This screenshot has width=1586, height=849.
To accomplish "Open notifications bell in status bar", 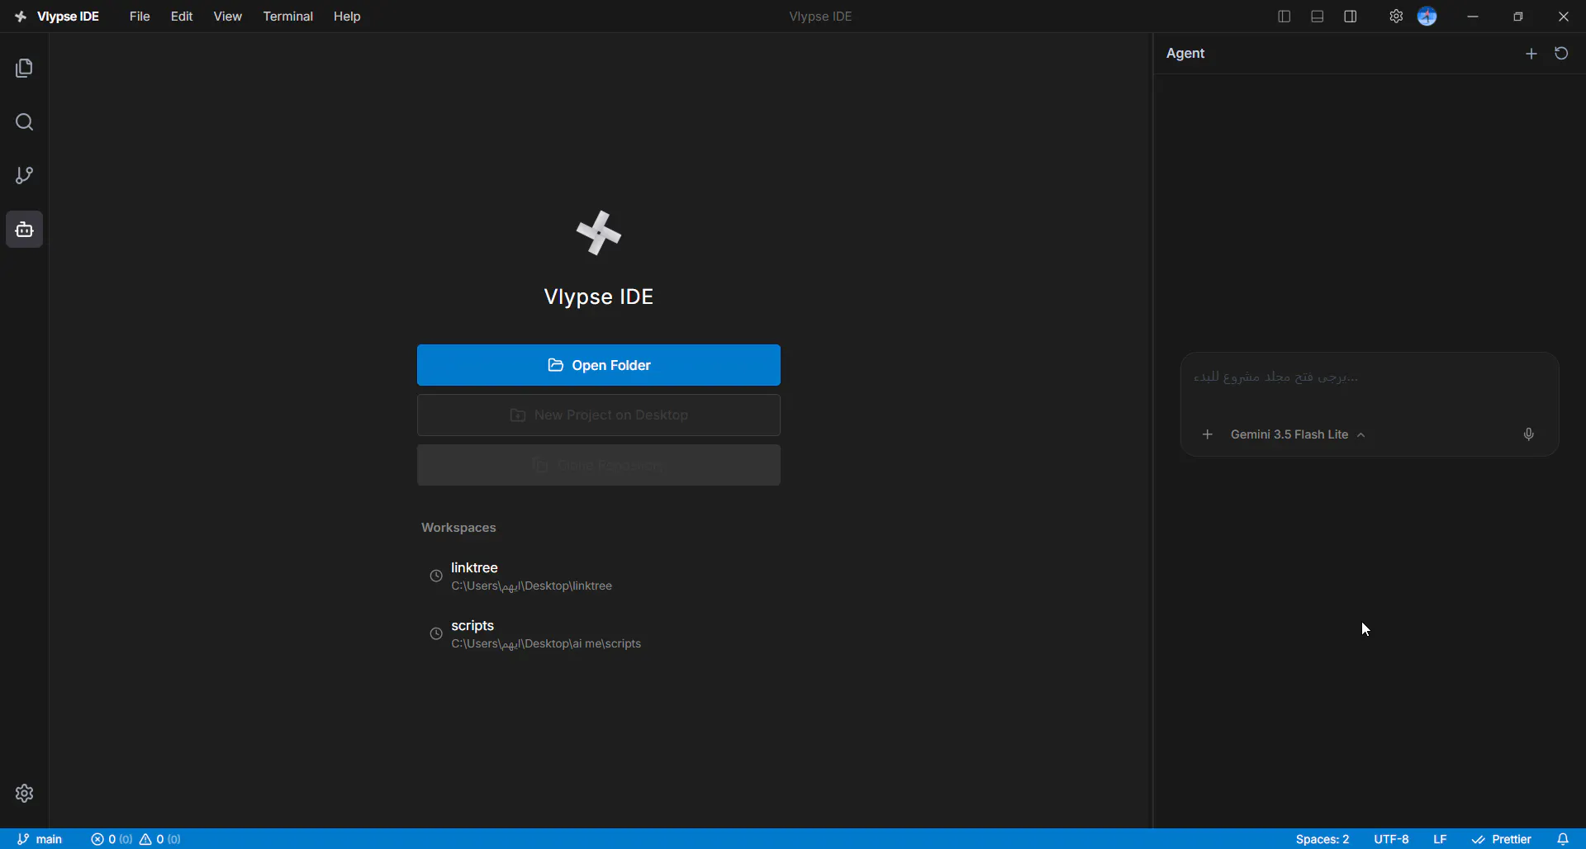I will (1563, 839).
